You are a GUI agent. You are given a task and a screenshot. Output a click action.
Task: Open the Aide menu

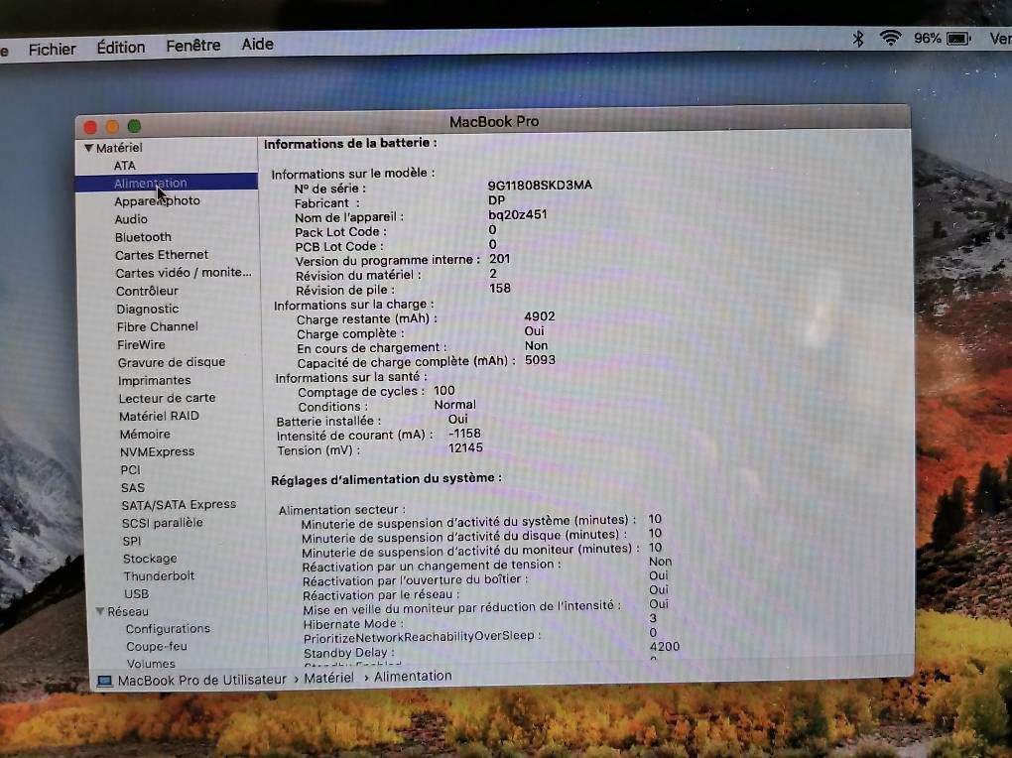pos(258,44)
